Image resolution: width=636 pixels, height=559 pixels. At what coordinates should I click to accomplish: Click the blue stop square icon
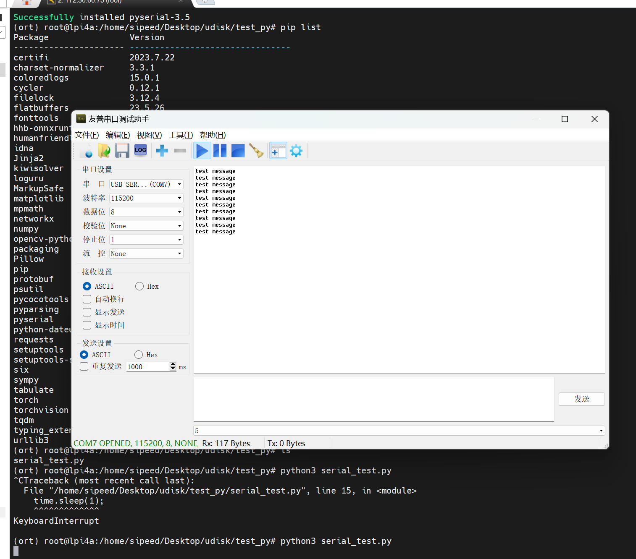(238, 151)
